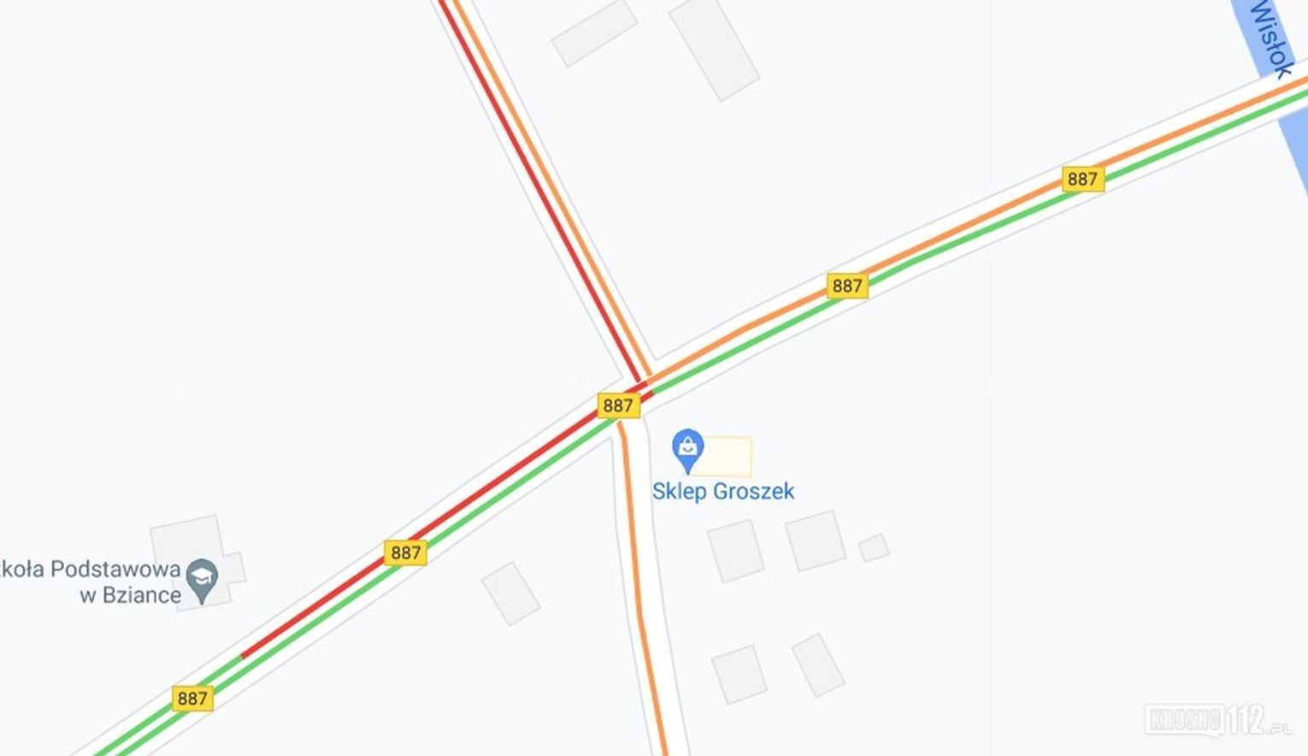This screenshot has height=756, width=1308.
Task: Click the orange traffic line on south road
Action: (639, 599)
